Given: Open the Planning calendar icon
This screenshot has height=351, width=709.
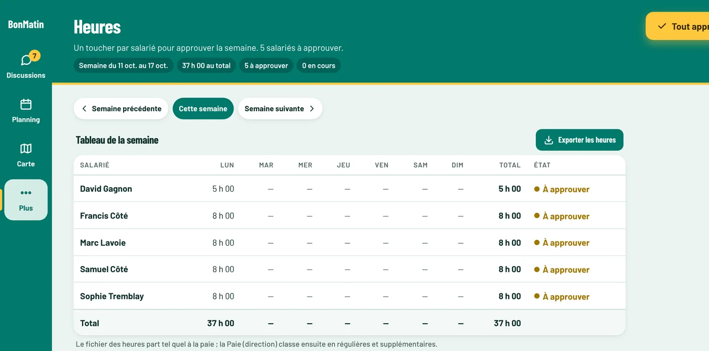Looking at the screenshot, I should click(26, 104).
